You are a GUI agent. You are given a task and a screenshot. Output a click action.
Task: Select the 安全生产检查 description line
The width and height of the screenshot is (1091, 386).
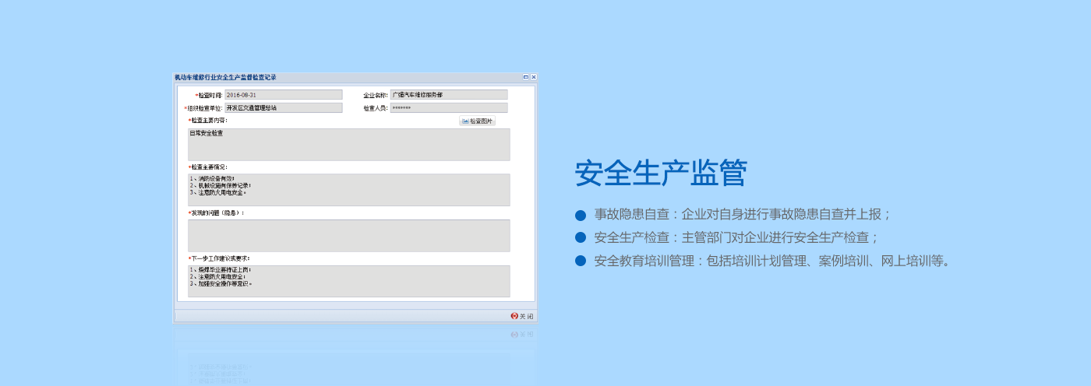(x=736, y=238)
